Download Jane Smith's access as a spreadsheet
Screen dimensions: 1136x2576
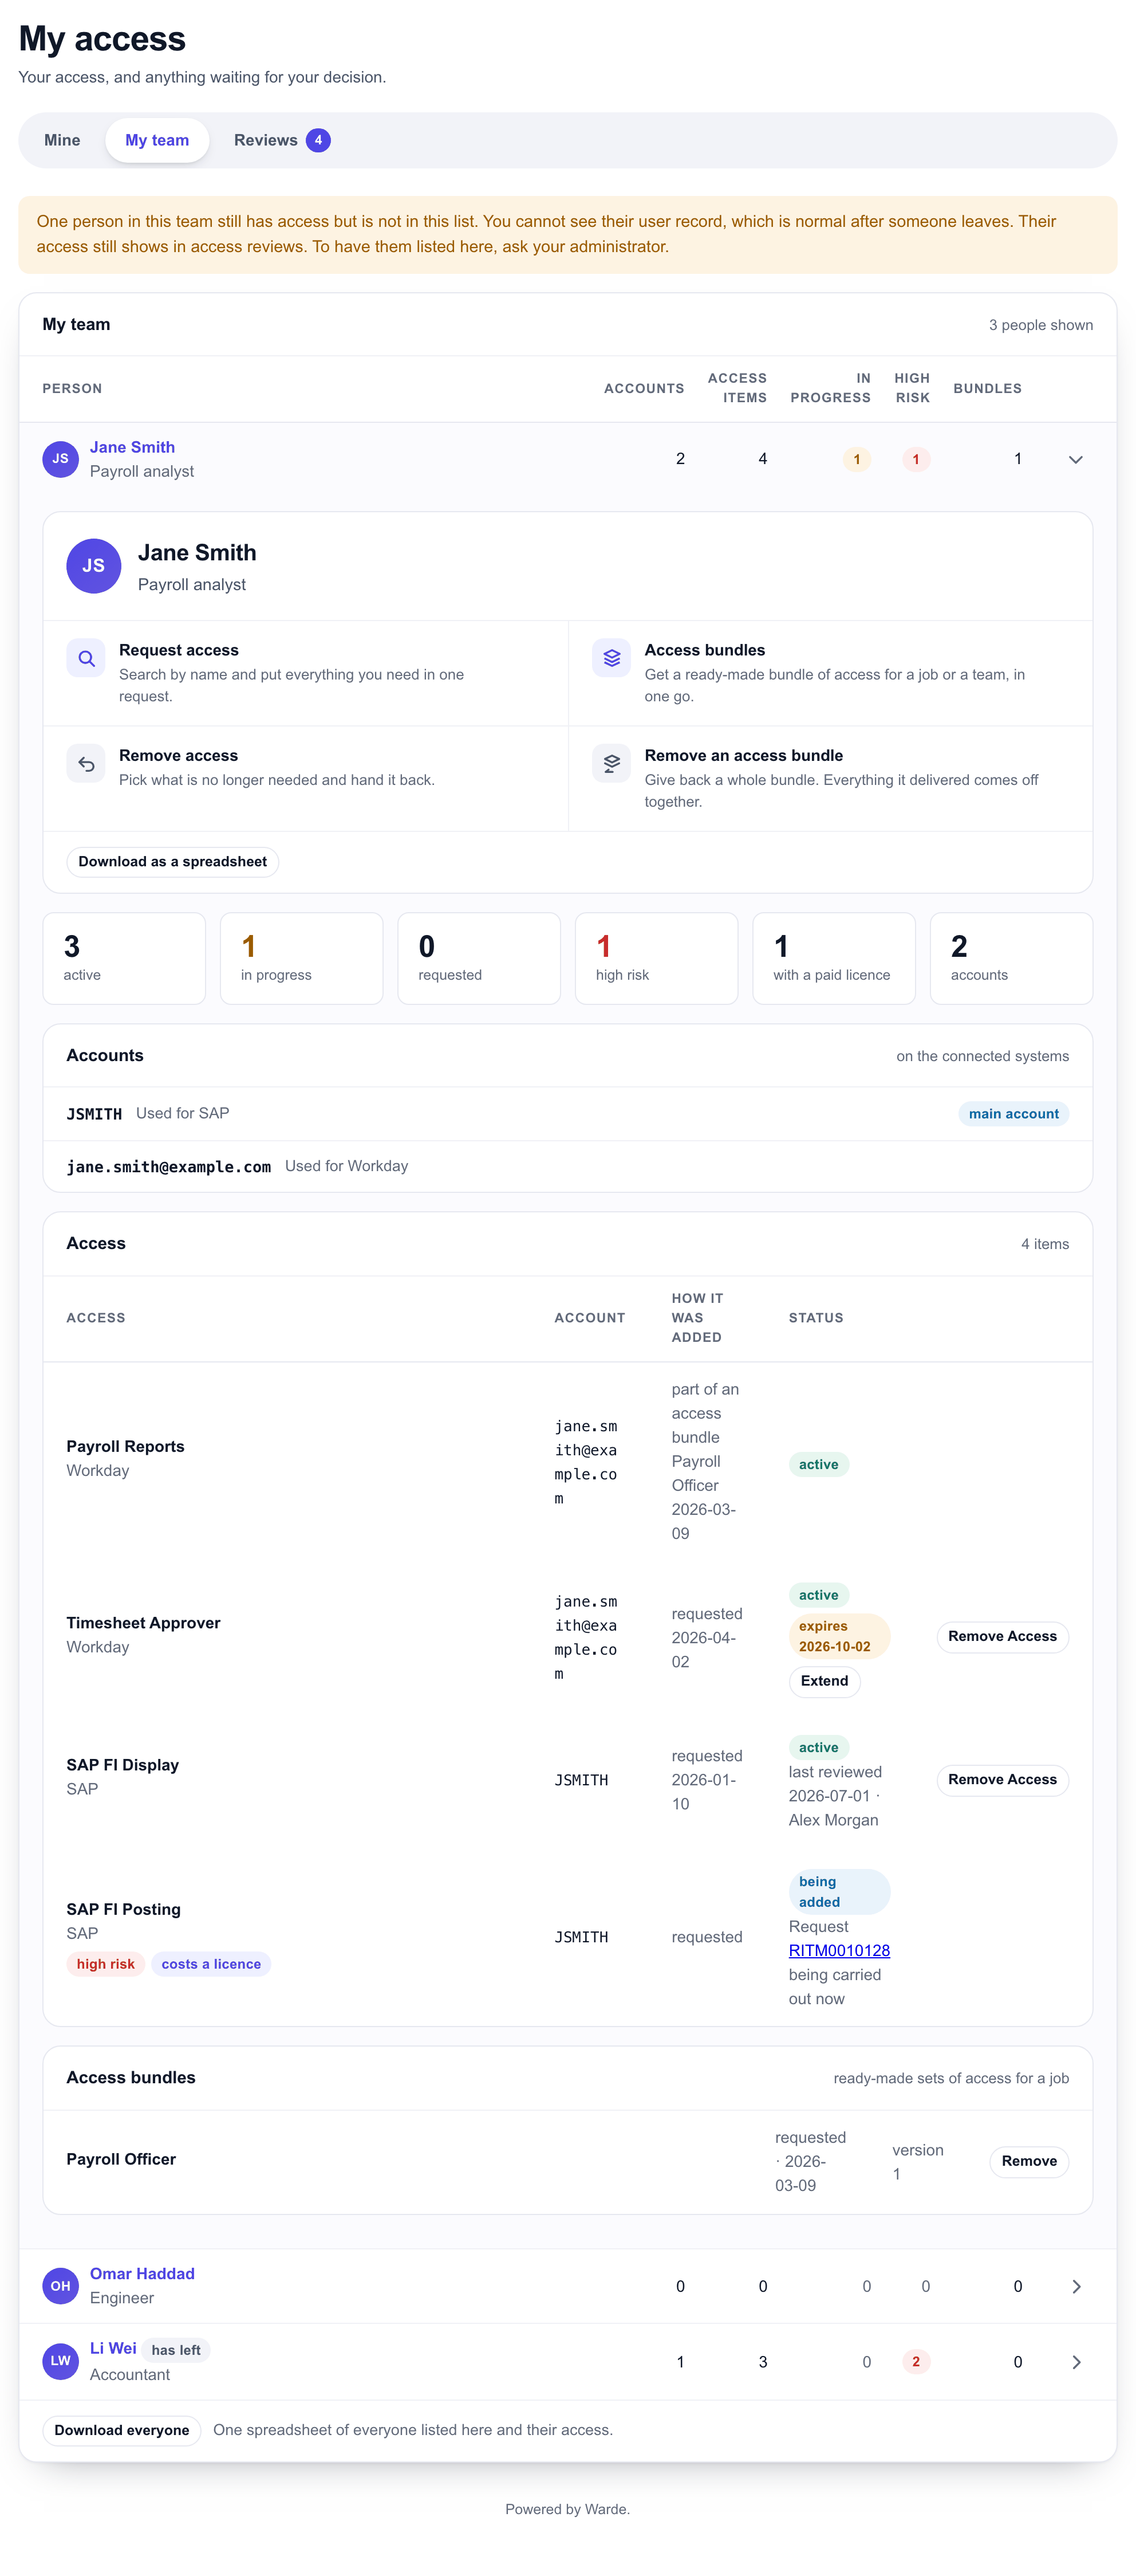pyautogui.click(x=172, y=862)
